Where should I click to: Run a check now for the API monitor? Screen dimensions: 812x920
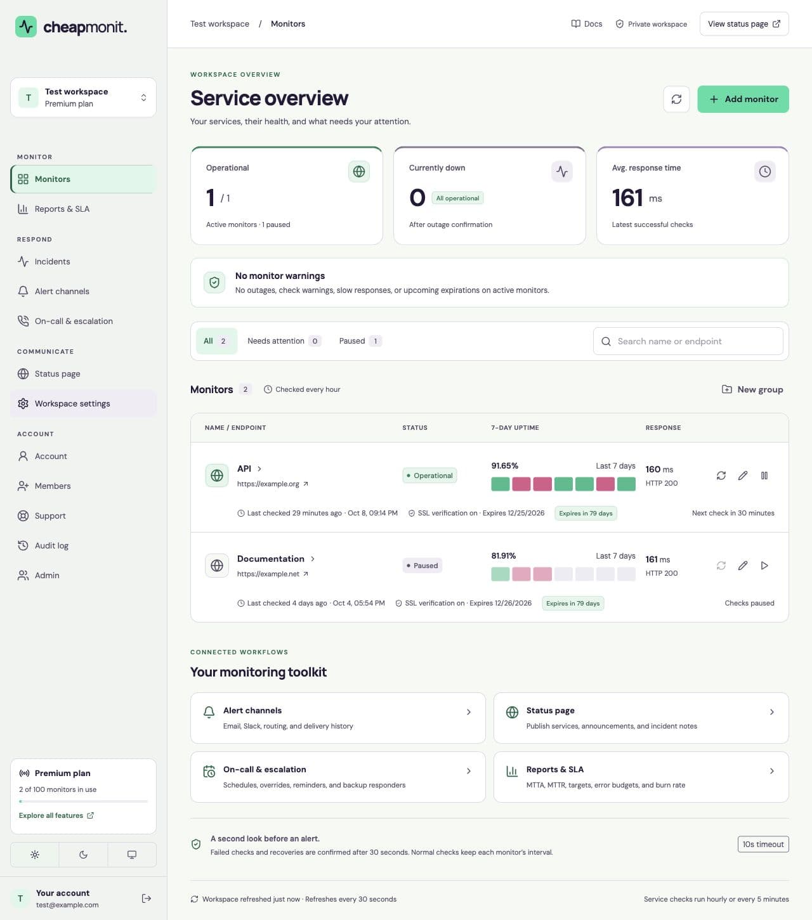click(x=721, y=476)
